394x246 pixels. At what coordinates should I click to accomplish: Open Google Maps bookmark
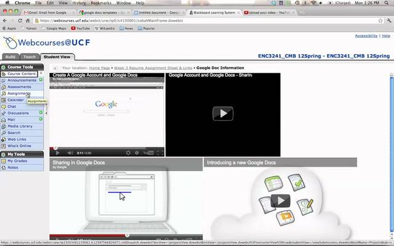coord(54,28)
